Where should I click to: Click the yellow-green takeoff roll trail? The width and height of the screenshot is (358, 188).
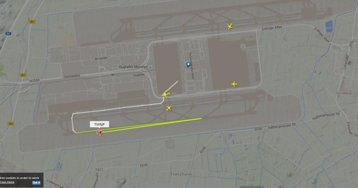139,125
